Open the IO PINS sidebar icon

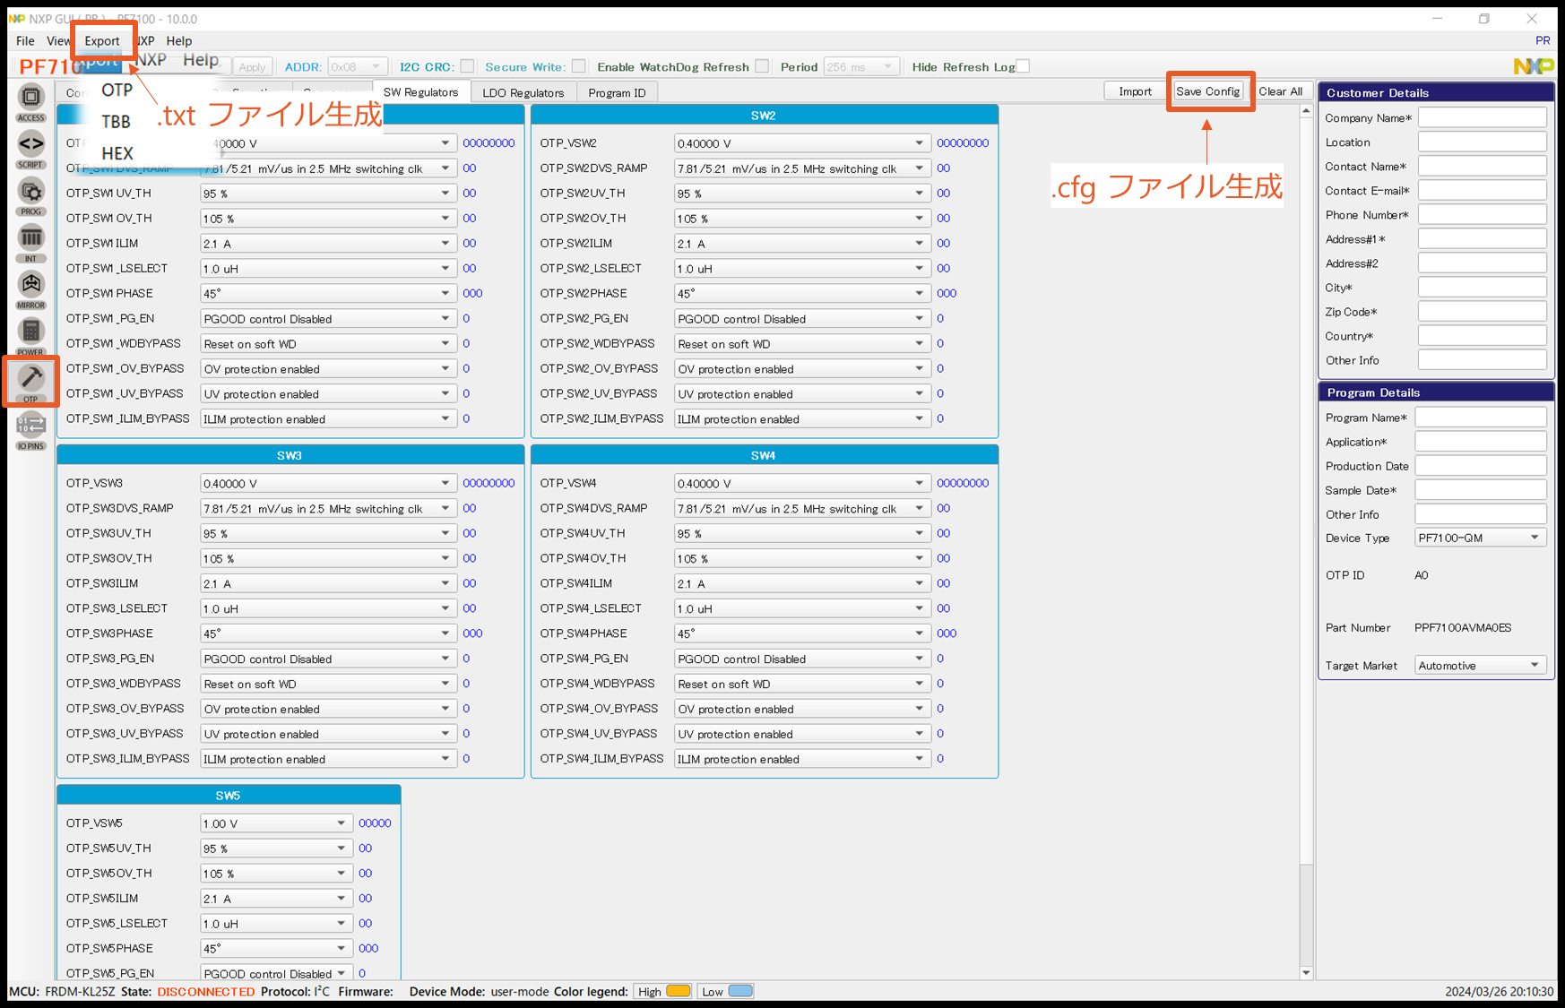[30, 427]
